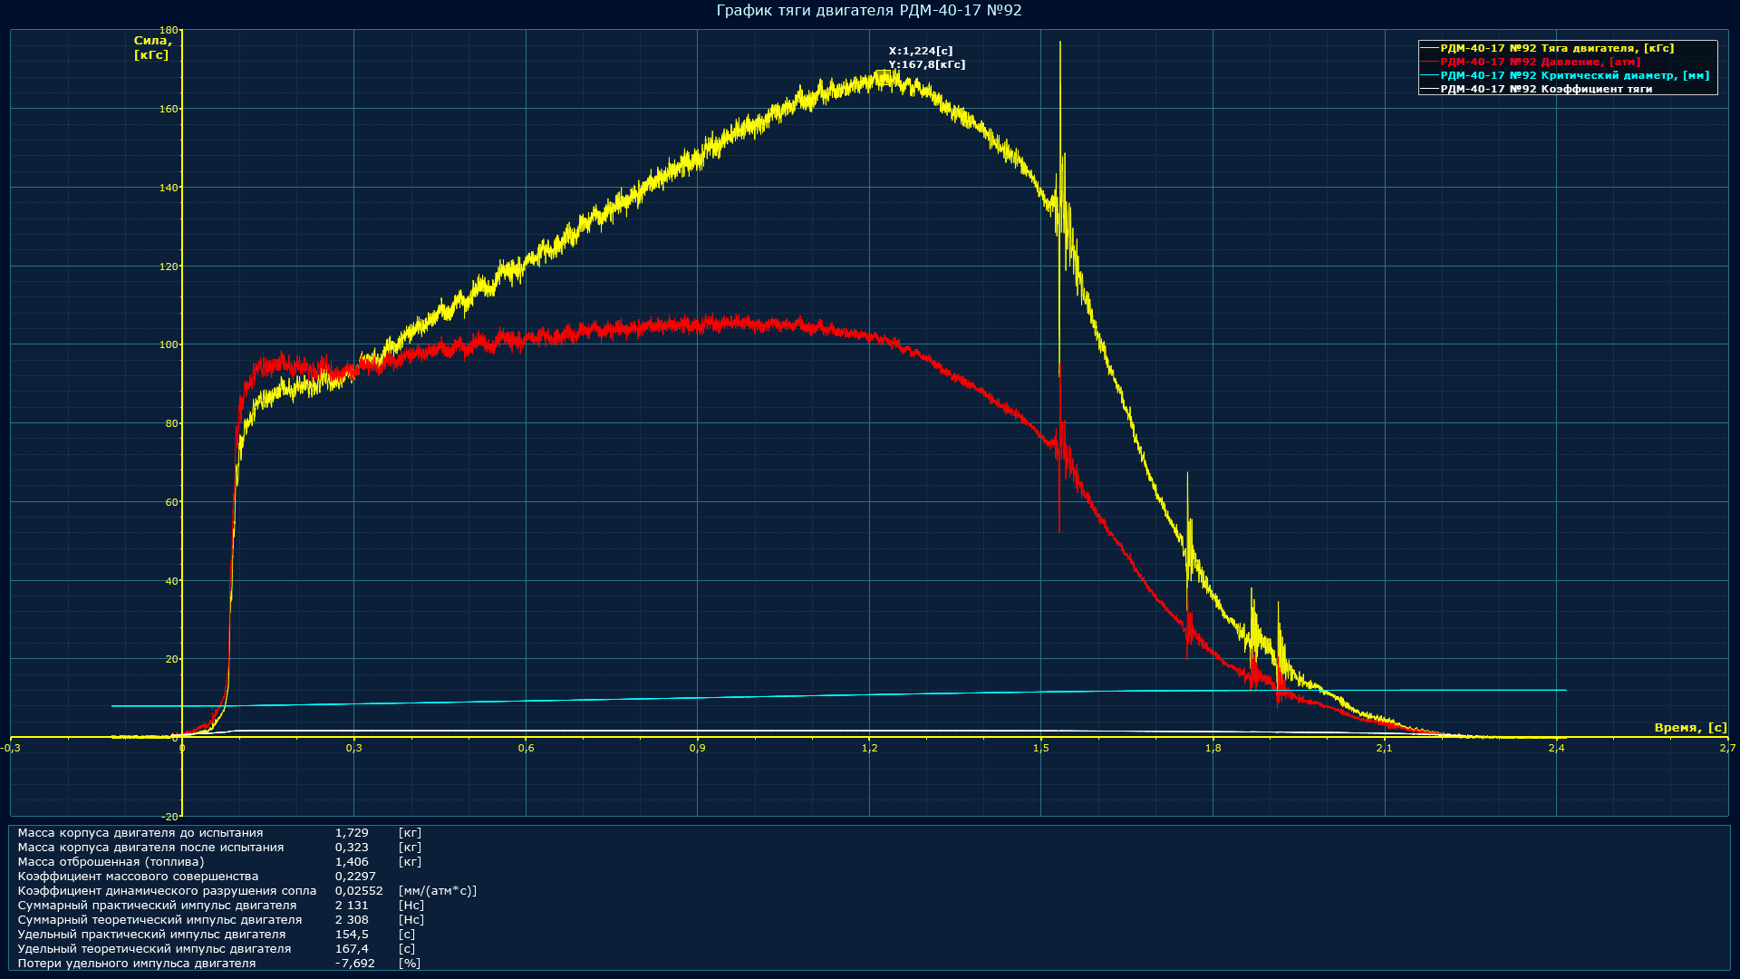Viewport: 1740px width, 979px height.
Task: Click value 167,4 in the results table
Action: 352,949
